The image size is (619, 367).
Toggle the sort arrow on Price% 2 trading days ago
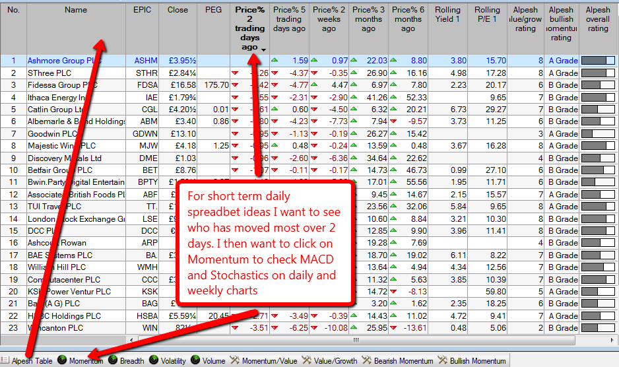click(x=264, y=50)
